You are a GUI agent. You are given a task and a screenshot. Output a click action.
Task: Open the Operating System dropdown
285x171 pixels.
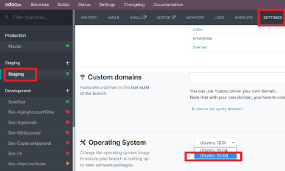pyautogui.click(x=215, y=143)
